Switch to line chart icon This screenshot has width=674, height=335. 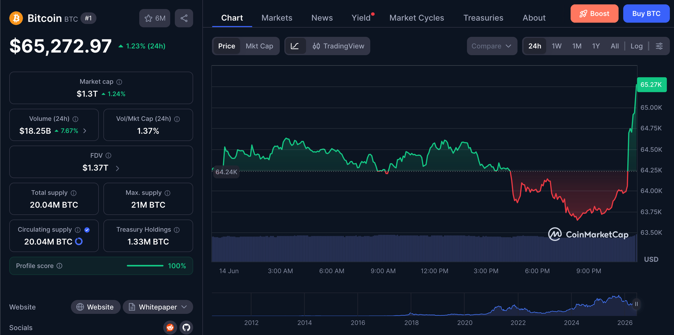(295, 46)
